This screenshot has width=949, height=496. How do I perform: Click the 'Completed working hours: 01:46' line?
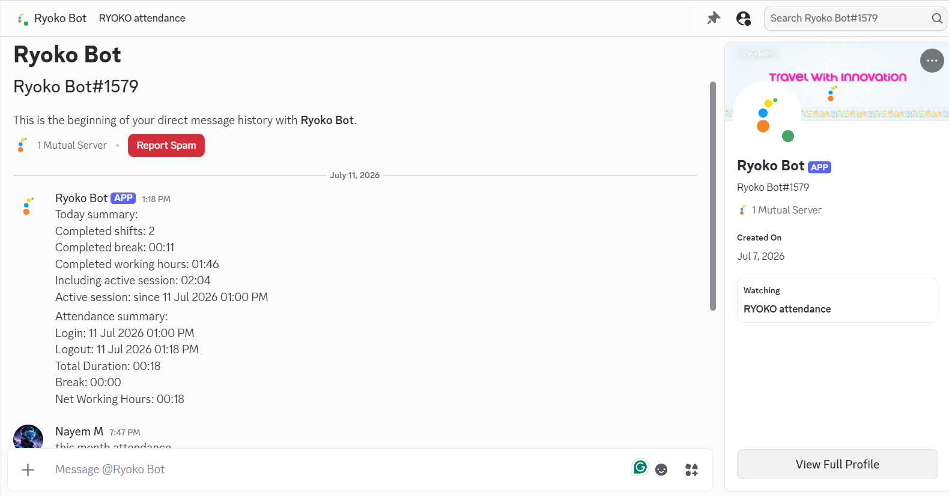137,264
